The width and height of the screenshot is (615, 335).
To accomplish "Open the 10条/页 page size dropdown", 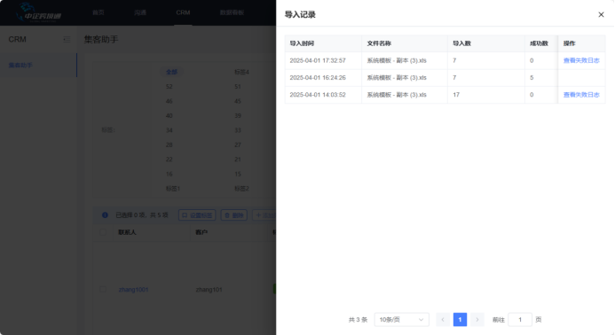I will pyautogui.click(x=402, y=320).
